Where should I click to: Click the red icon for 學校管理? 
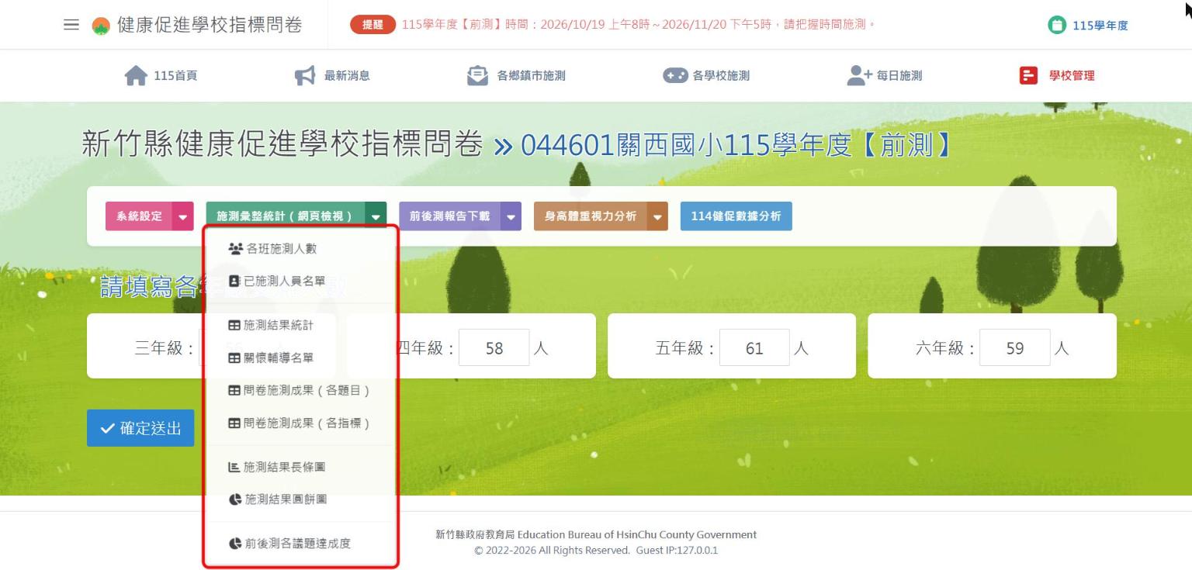(x=1029, y=75)
